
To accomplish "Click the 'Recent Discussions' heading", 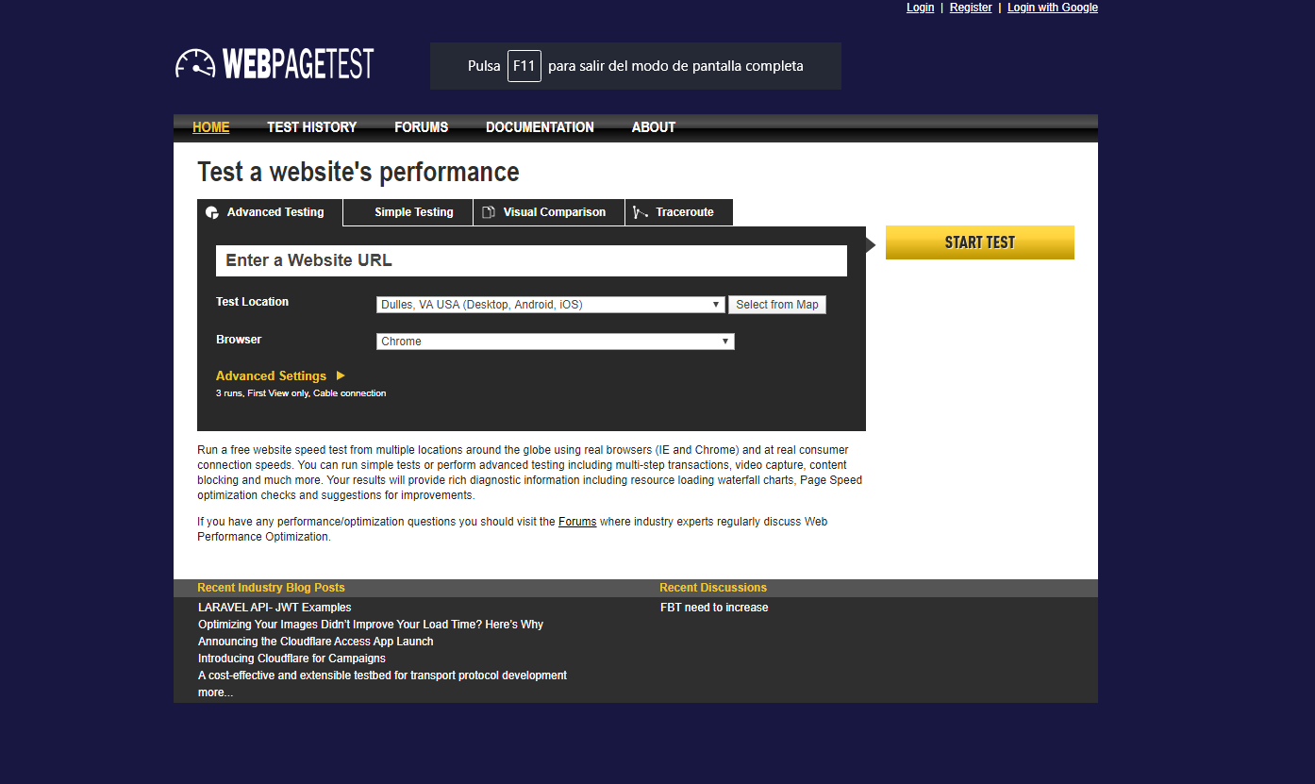I will [x=713, y=588].
